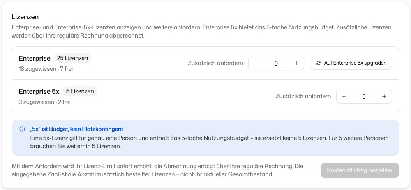
Task: Click the "25 Lizenzen" badge
Action: [x=72, y=58]
